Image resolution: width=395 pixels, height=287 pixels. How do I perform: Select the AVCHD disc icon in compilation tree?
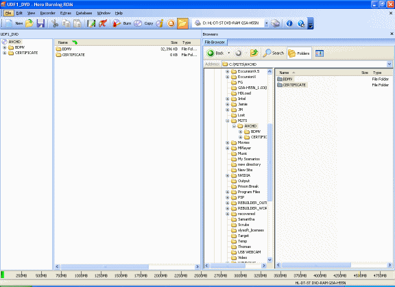coord(5,42)
